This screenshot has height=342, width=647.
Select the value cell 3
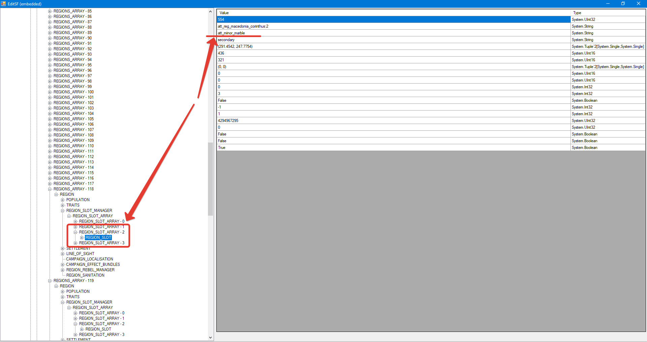click(x=394, y=94)
